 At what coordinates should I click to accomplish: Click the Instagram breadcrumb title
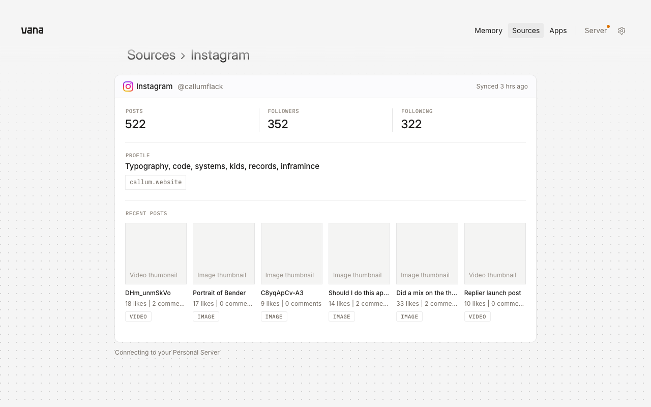tap(220, 55)
